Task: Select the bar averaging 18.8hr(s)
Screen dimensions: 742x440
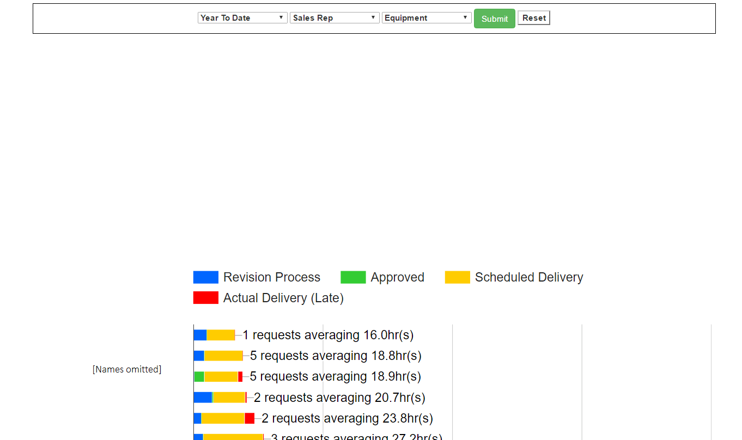Action: [218, 356]
